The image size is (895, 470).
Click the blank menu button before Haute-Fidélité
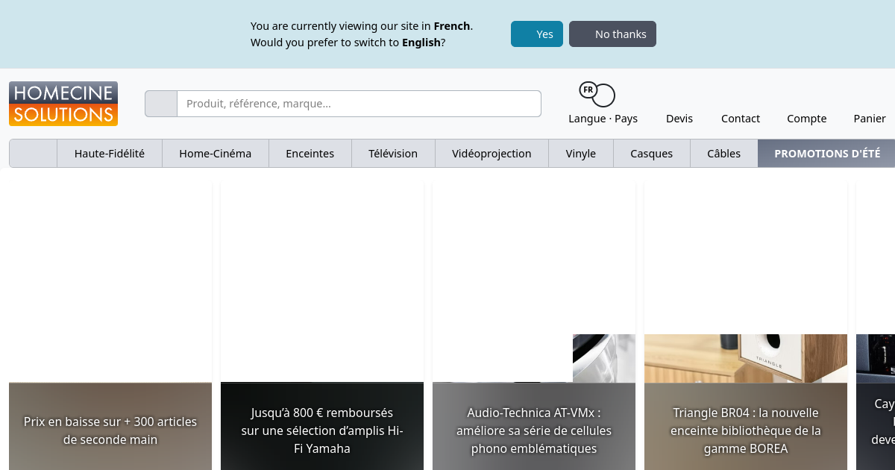pos(34,154)
